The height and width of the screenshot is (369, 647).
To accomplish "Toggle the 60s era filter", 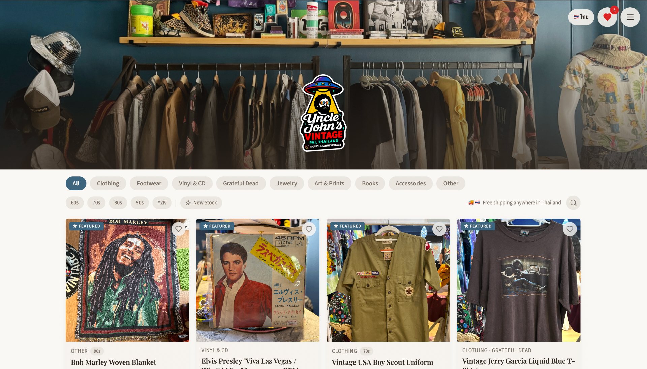I will (75, 203).
